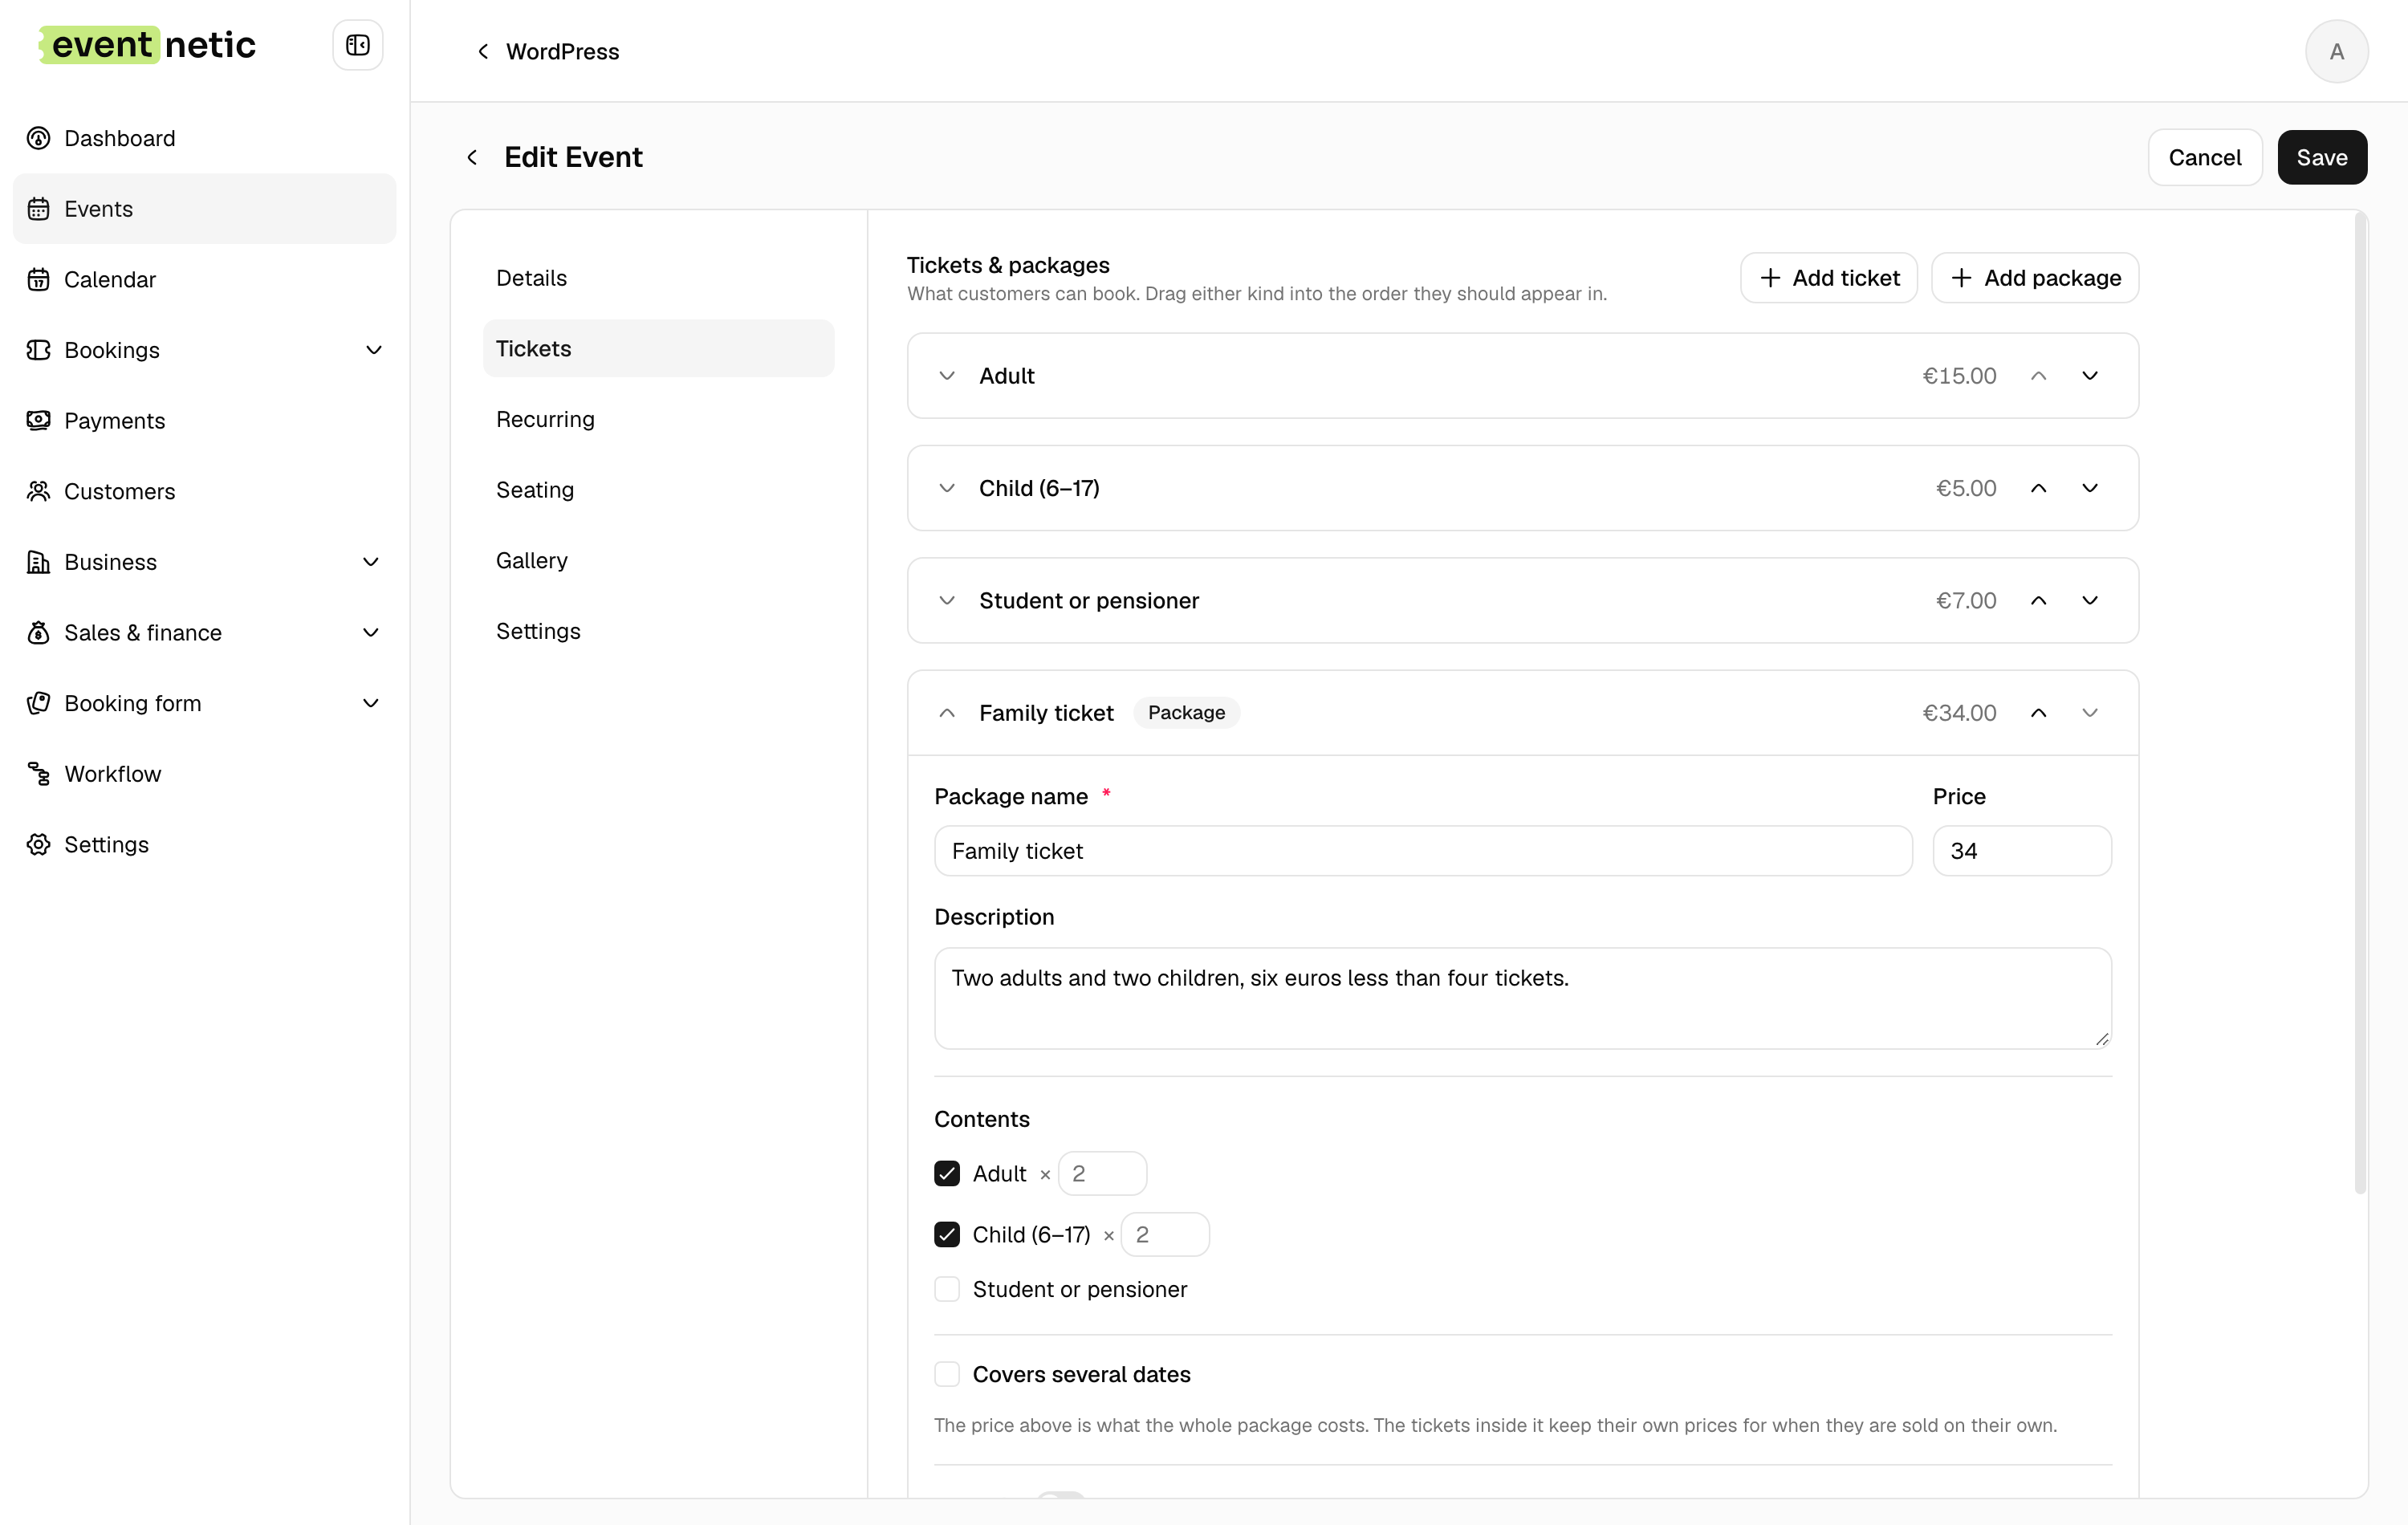Expand the Business submenu
The image size is (2408, 1525).
click(370, 562)
